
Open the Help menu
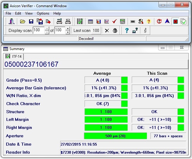pyautogui.click(x=57, y=13)
